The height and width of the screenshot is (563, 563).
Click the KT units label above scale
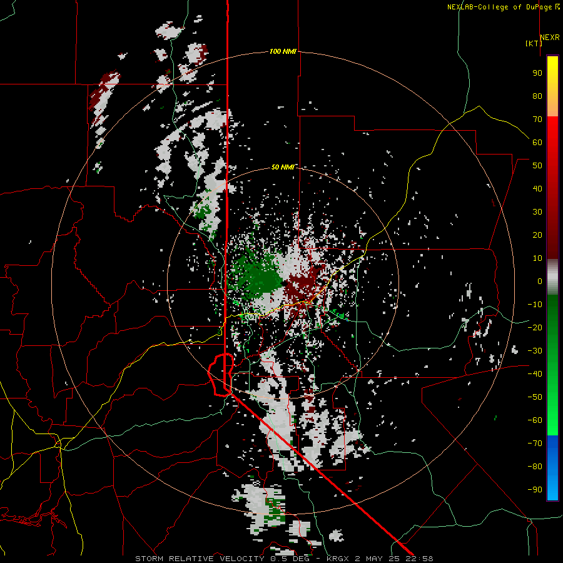534,43
